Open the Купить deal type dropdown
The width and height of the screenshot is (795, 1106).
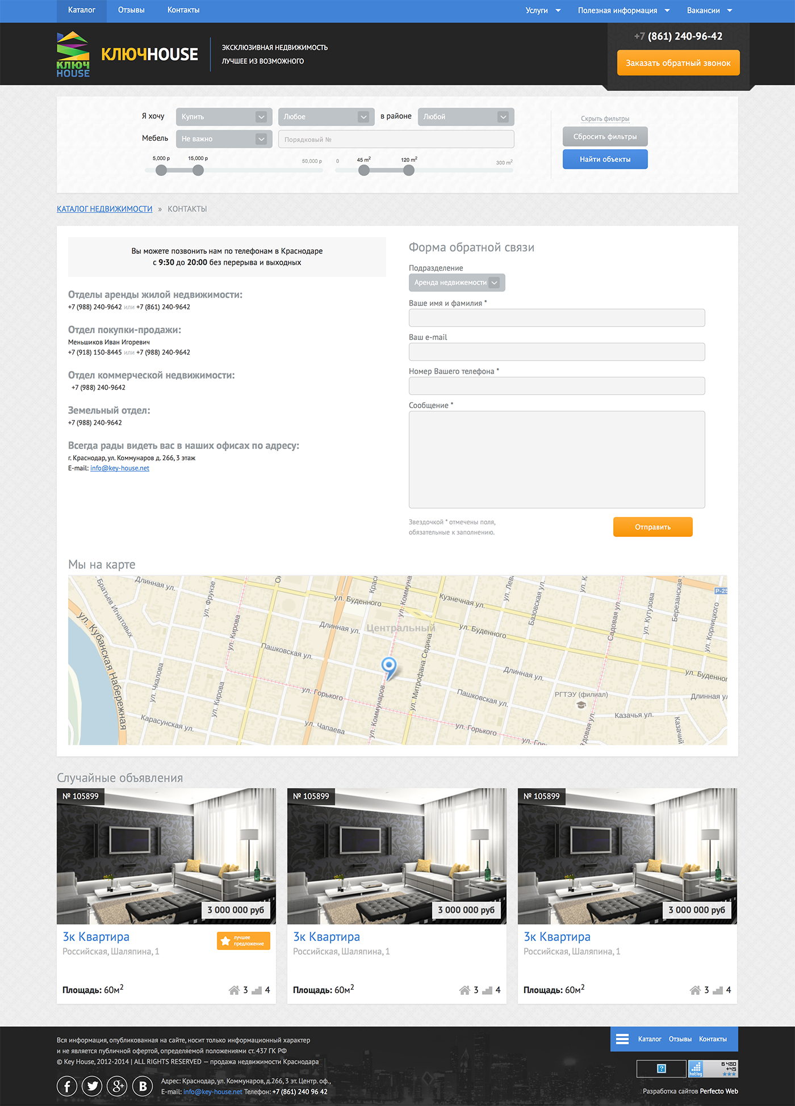coord(224,116)
